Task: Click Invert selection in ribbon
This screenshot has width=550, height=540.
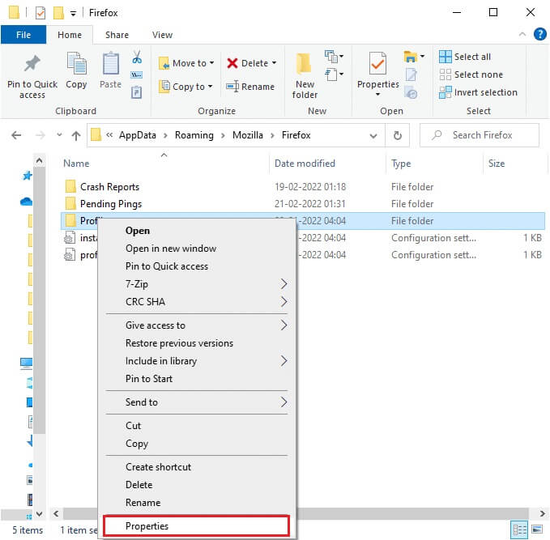Action: click(x=478, y=92)
